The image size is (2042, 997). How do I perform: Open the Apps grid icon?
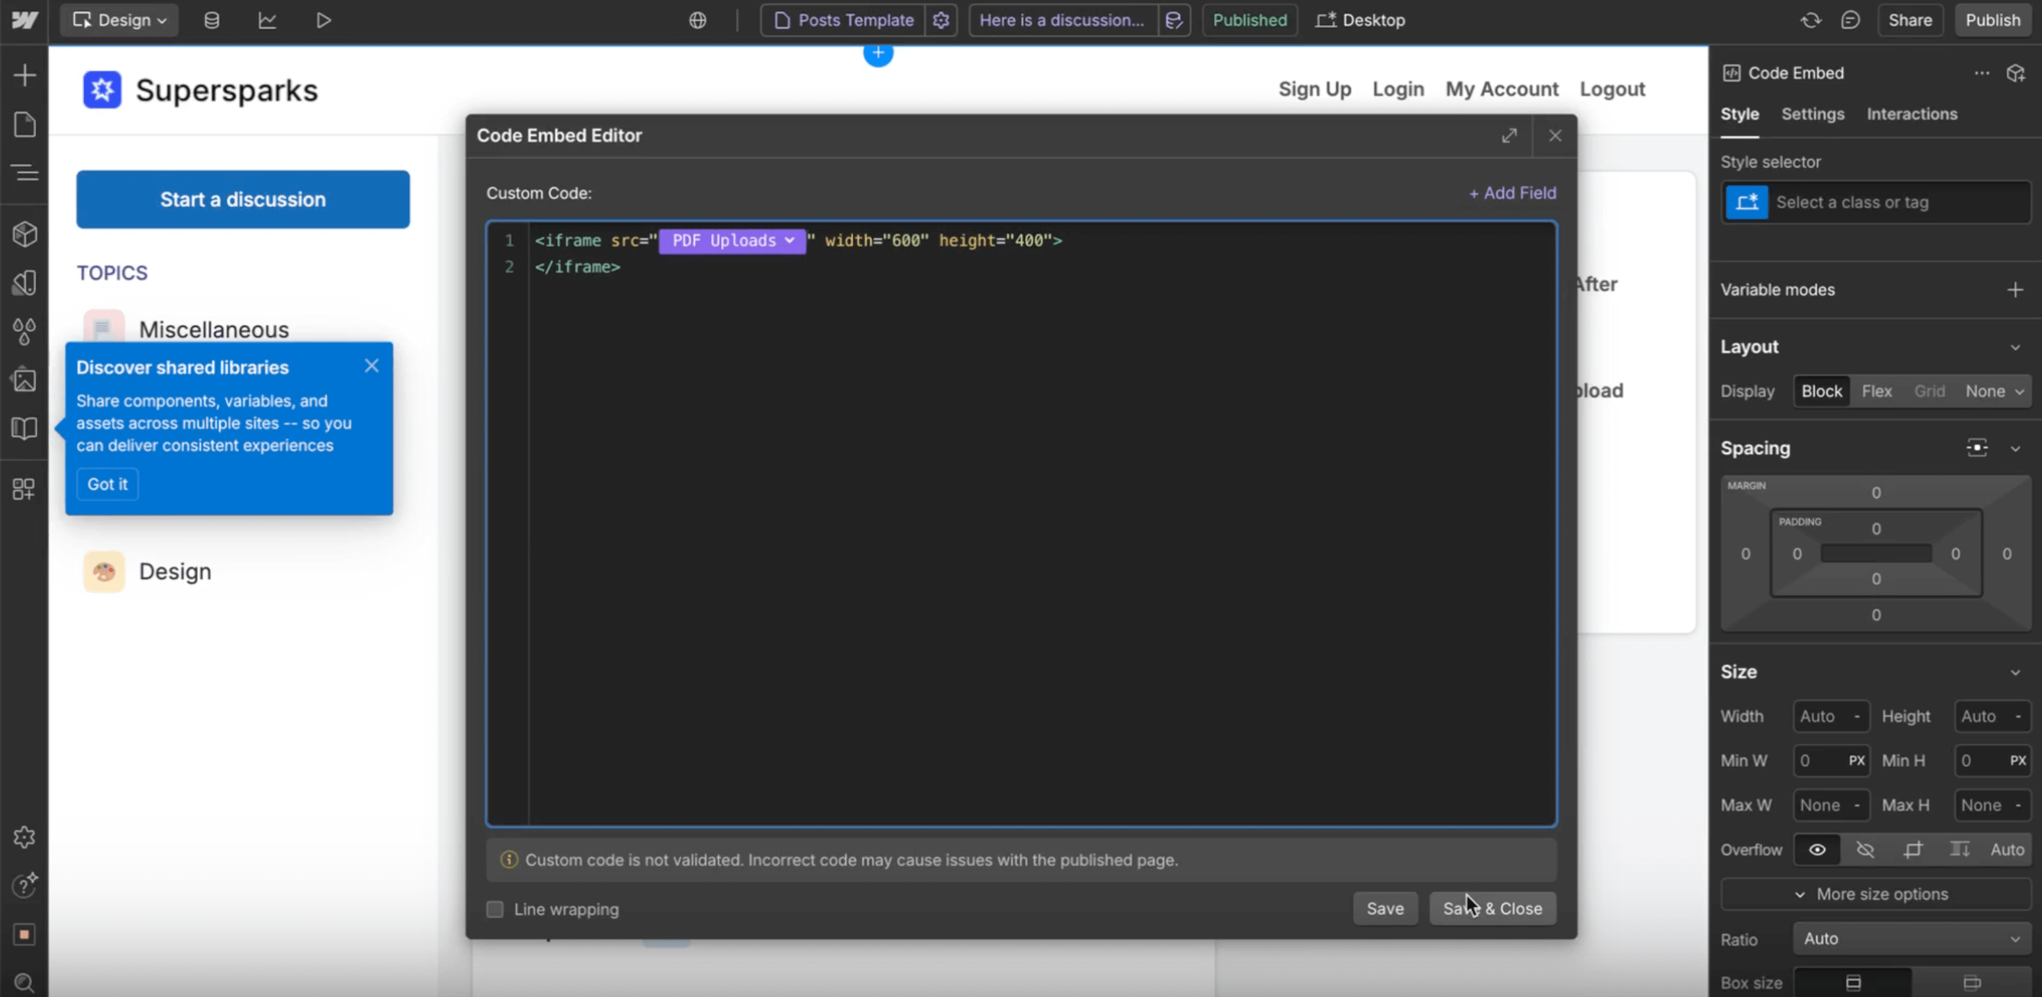pyautogui.click(x=24, y=489)
